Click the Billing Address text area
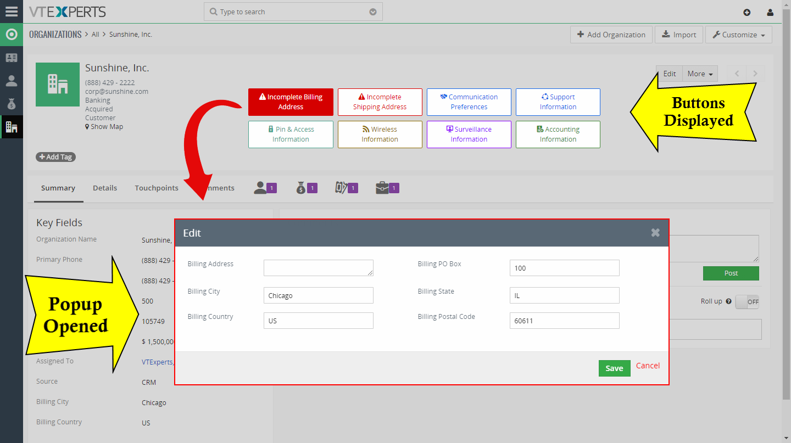This screenshot has width=791, height=443. coord(319,268)
